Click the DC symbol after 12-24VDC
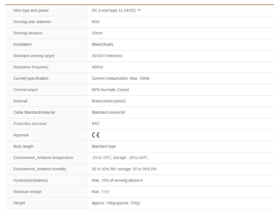274x209 pixels. [139, 10]
